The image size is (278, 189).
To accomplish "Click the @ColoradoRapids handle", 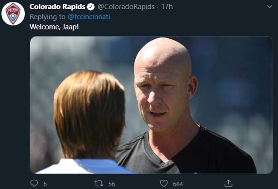I will click(x=126, y=7).
